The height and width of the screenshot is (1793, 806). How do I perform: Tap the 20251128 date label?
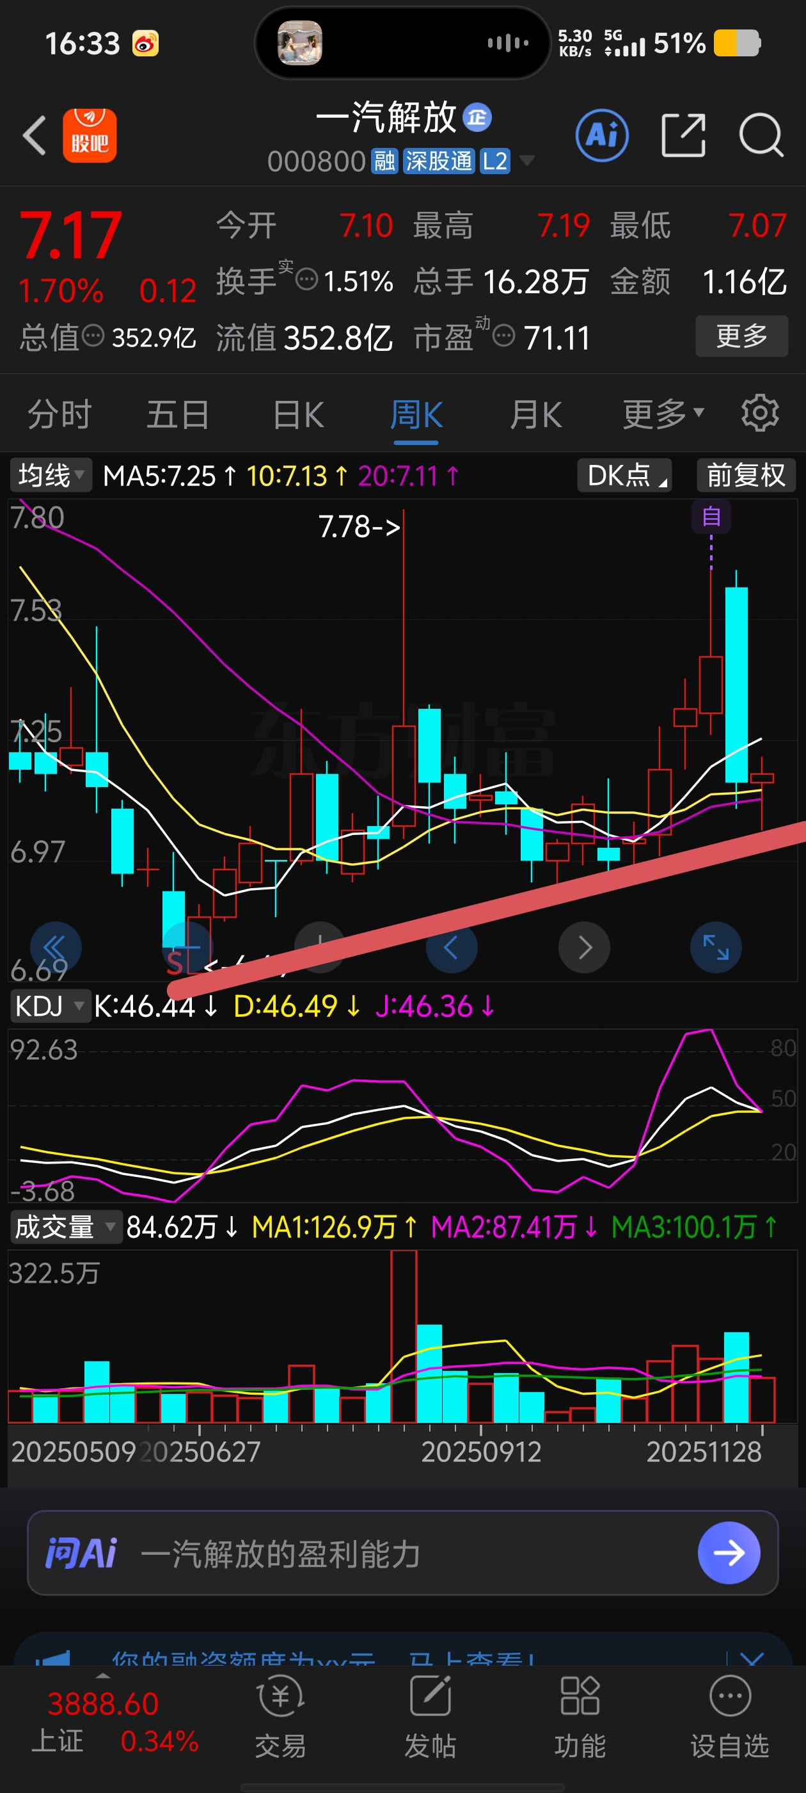704,1451
